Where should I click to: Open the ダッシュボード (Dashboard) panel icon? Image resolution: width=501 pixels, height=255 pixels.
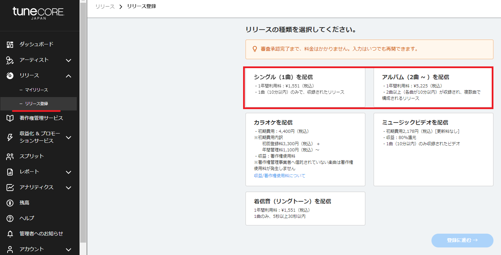point(9,44)
